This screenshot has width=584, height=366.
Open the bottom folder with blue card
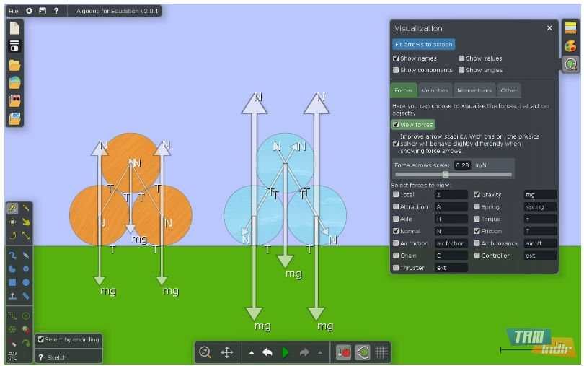click(14, 118)
